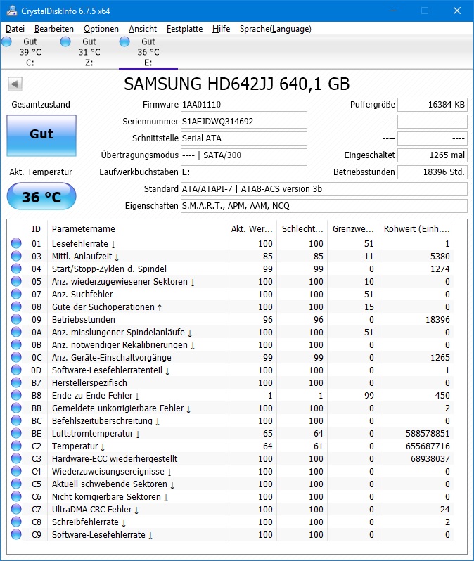Open the Hilfe menu
474x561 pixels.
tap(221, 29)
